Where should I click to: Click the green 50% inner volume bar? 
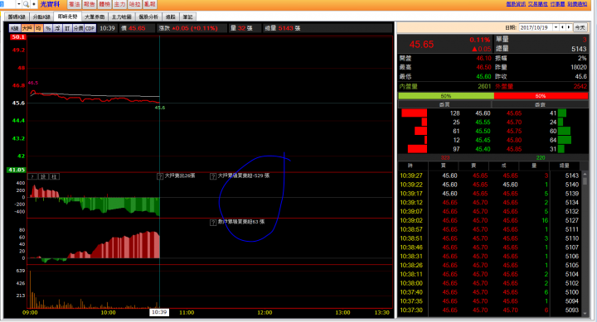(446, 96)
